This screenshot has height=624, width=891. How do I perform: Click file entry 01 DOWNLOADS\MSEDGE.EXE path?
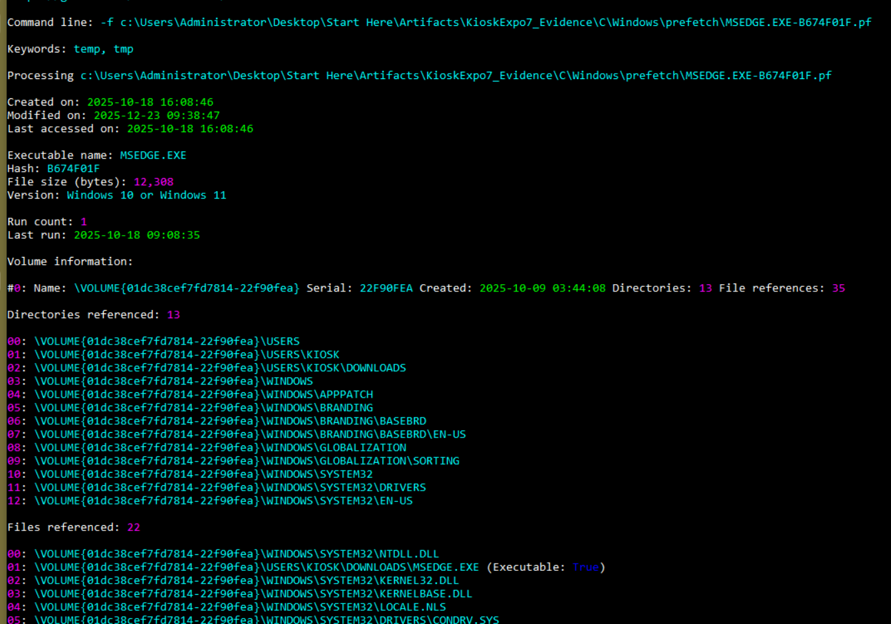256,567
